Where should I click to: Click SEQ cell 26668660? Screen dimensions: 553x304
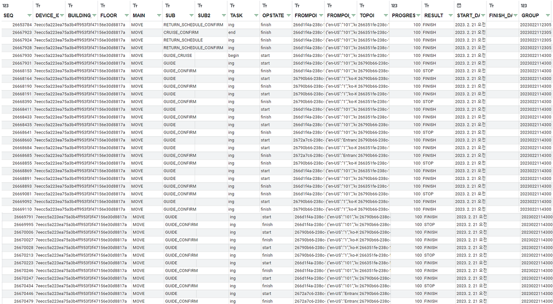pos(22,140)
